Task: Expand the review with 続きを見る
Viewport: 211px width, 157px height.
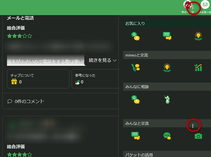Action: tap(102, 60)
